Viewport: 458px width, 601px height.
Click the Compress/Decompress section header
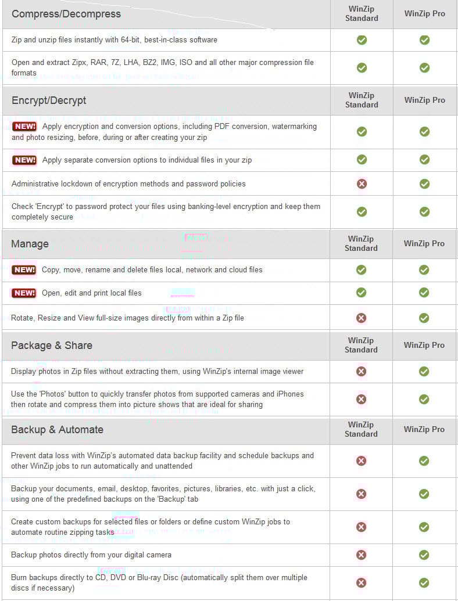[x=66, y=14]
